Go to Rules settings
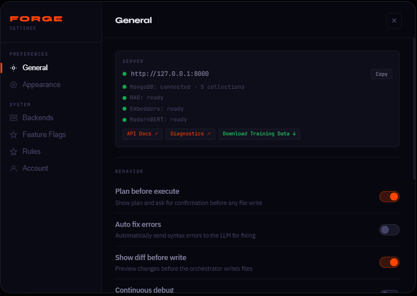 (51, 152)
